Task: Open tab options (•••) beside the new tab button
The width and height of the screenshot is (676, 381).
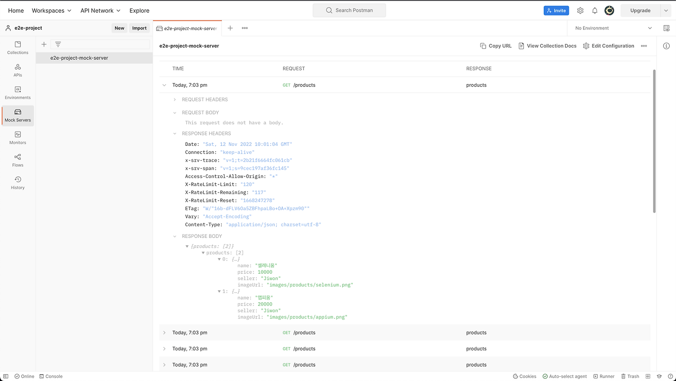Action: click(245, 28)
